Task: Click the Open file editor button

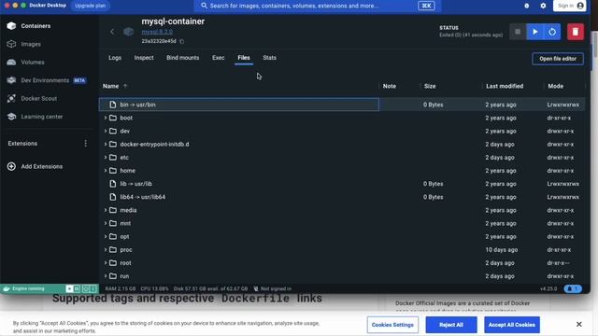Action: click(558, 59)
